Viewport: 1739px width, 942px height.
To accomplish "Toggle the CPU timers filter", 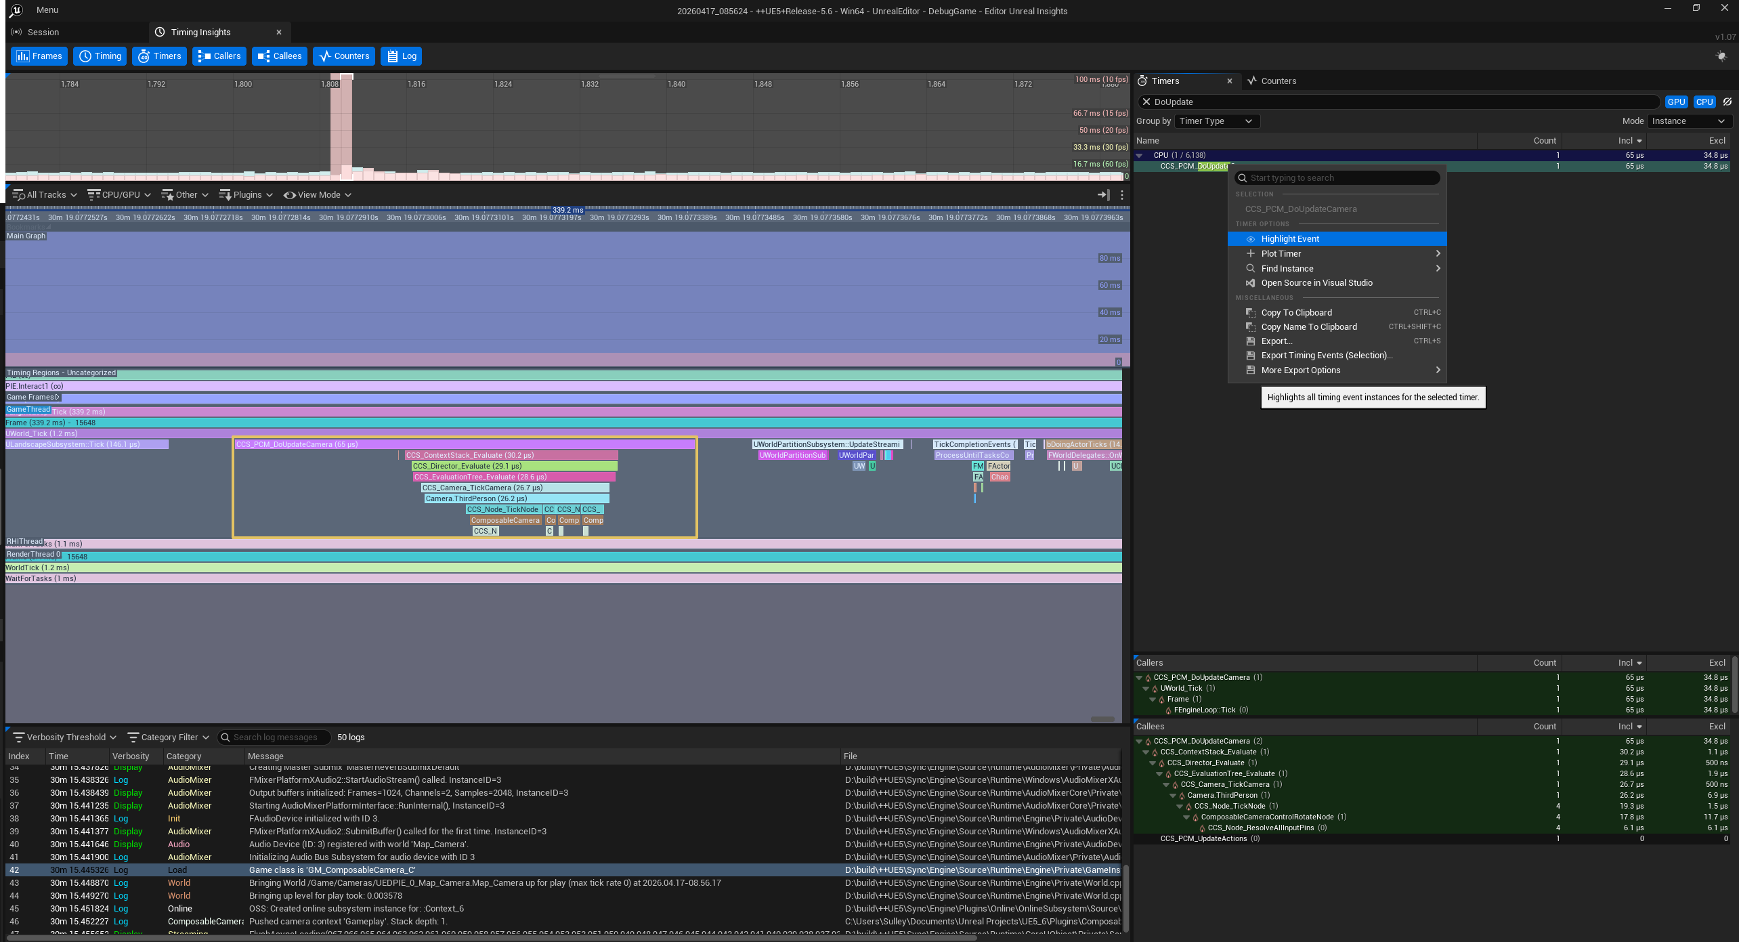I will click(x=1704, y=102).
